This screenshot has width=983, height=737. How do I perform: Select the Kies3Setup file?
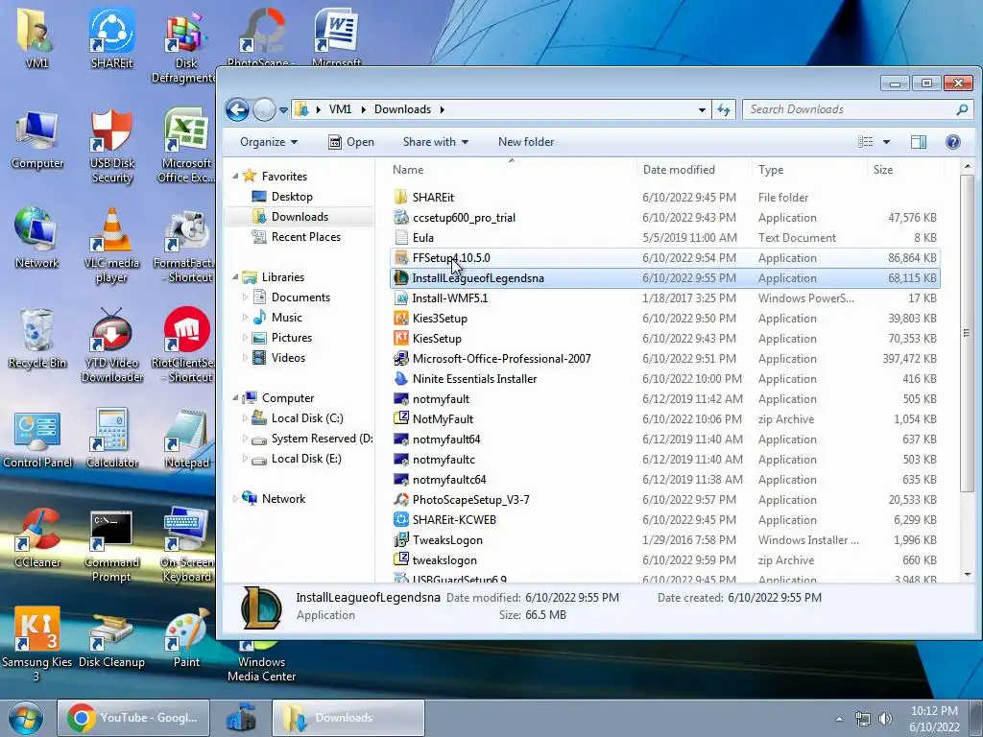point(664,319)
